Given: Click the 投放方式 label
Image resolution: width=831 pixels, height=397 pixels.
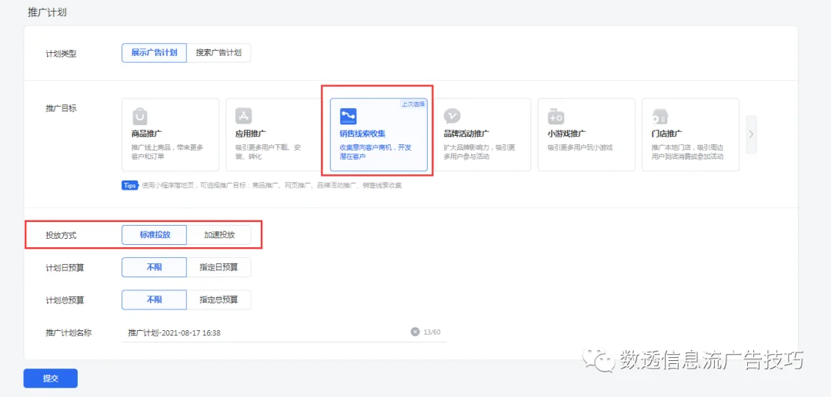Looking at the screenshot, I should tap(61, 236).
